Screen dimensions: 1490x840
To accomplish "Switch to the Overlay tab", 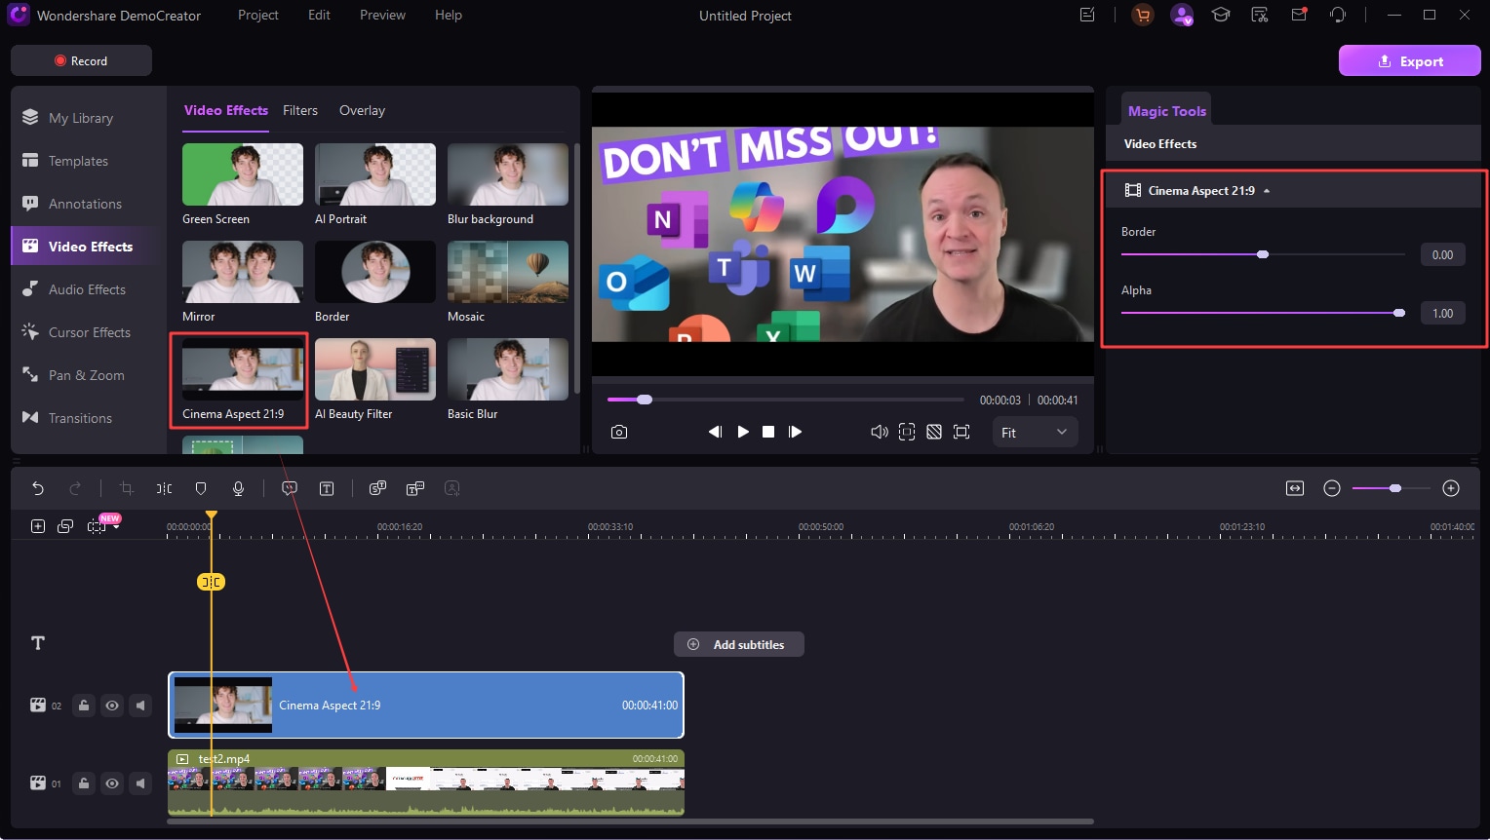I will 362,110.
